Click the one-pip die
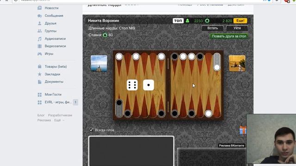 [148, 85]
